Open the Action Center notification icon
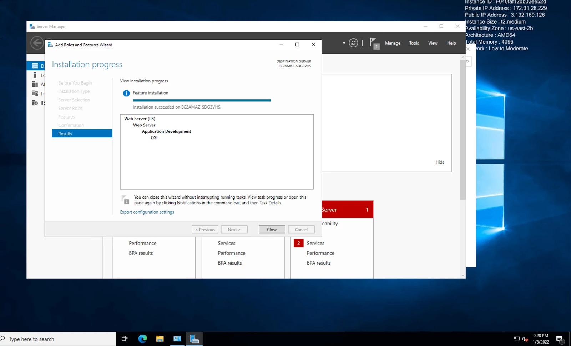Screen dimensions: 571x346 tap(560, 339)
